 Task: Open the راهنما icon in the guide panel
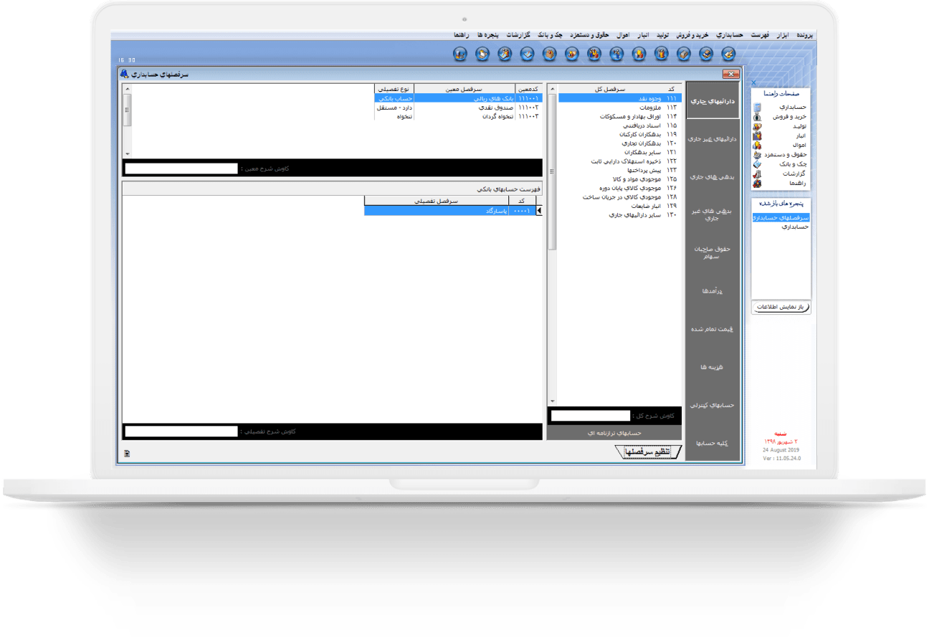[x=758, y=184]
